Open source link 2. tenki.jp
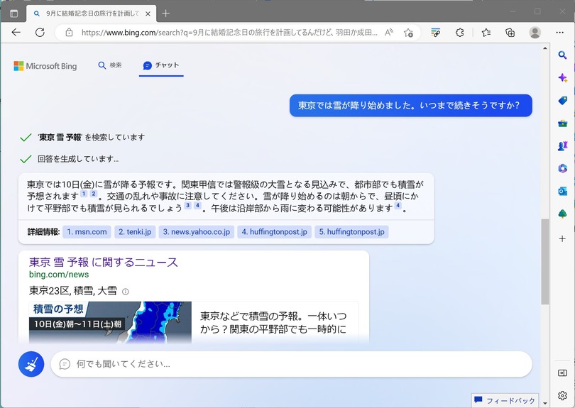This screenshot has width=575, height=408. click(135, 232)
